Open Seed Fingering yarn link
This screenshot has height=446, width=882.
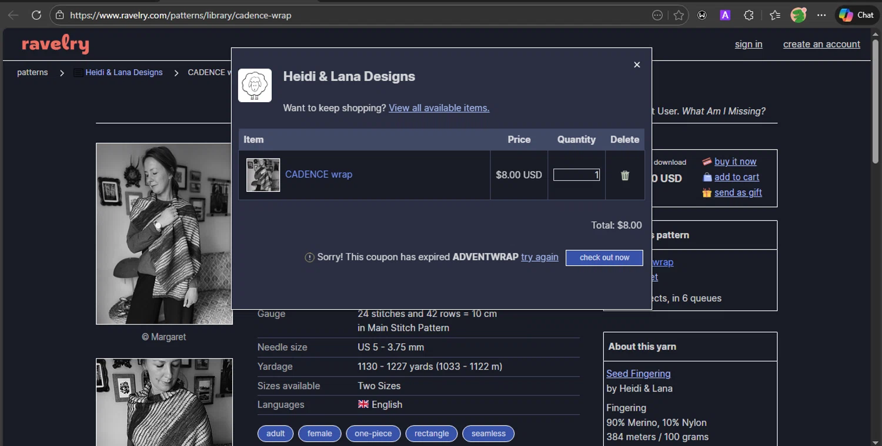coord(639,373)
